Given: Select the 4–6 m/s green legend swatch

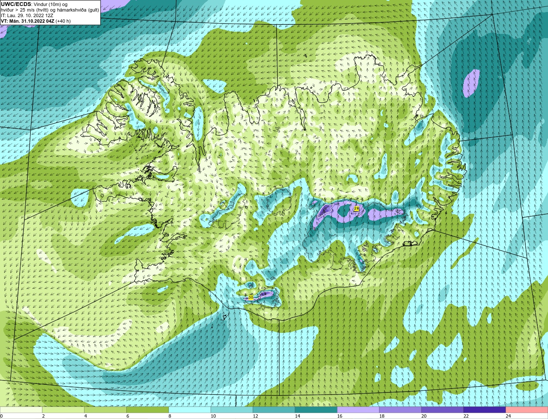Looking at the screenshot, I should (105, 410).
